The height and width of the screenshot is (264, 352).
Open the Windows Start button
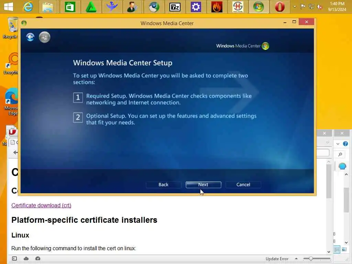pyautogui.click(x=9, y=7)
